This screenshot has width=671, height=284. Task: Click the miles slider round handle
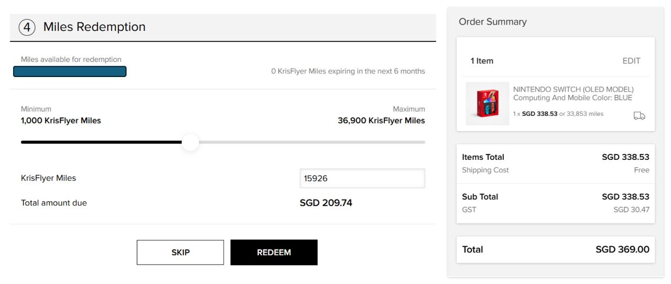click(190, 142)
